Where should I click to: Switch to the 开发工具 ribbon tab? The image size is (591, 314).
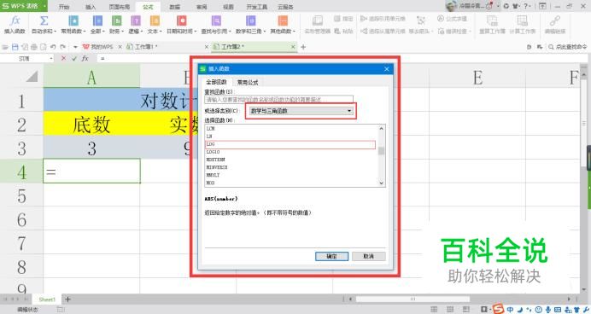tap(257, 7)
